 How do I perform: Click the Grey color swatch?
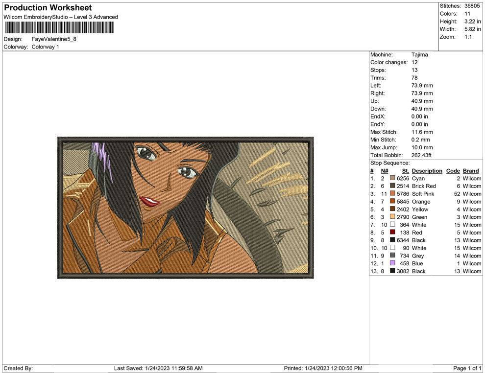click(392, 256)
